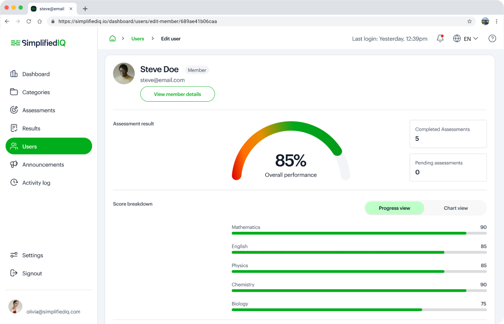Screen dimensions: 504x324
Task: Click the help question mark icon
Action: (492, 38)
